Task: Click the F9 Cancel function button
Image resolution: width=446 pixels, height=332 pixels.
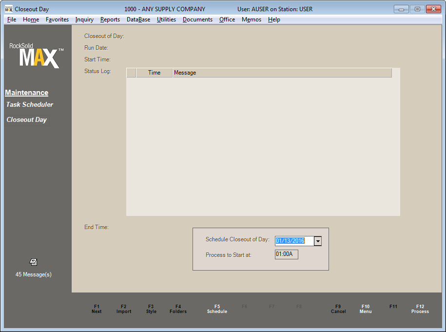Action: pyautogui.click(x=338, y=309)
